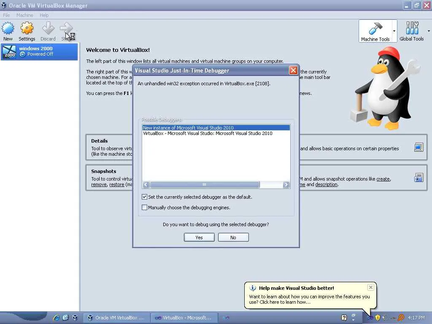Click Yes to debug
432x324 pixels.
coord(199,238)
